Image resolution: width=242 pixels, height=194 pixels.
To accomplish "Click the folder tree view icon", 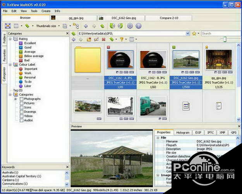I will [x=76, y=26].
